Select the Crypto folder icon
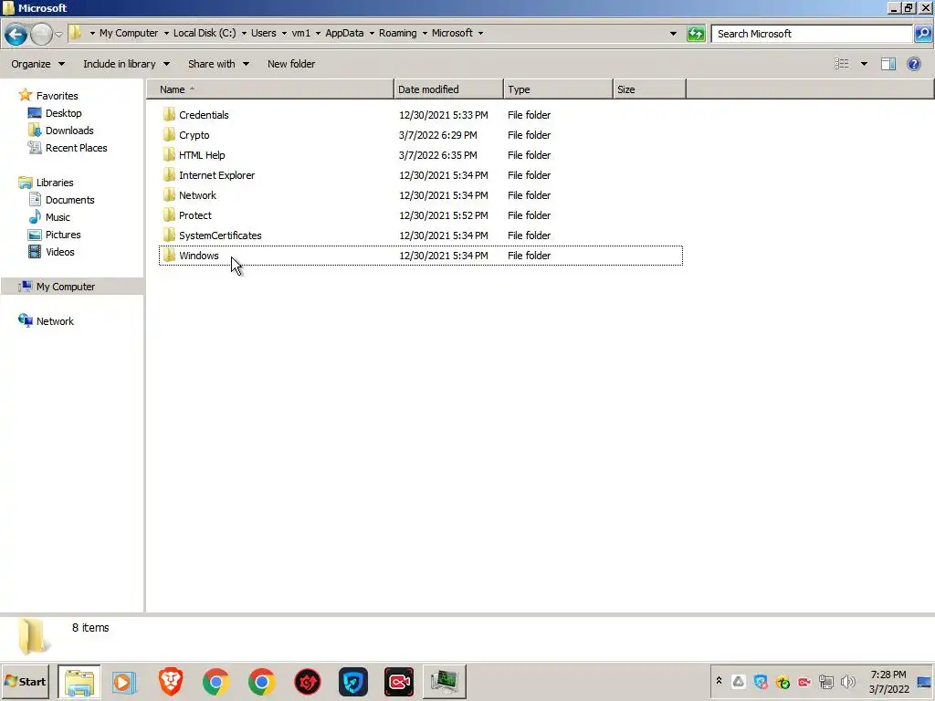935x701 pixels. tap(169, 135)
